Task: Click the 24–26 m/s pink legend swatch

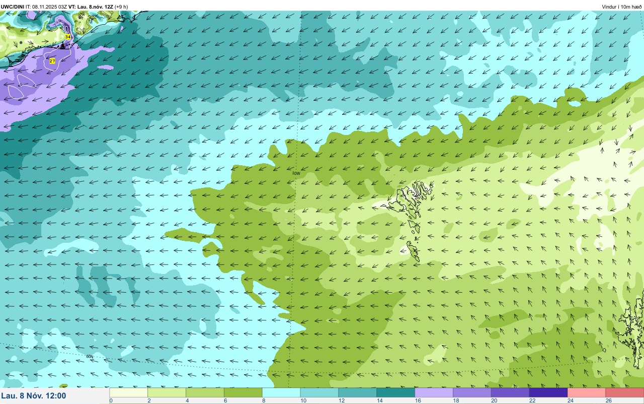Action: (587, 392)
